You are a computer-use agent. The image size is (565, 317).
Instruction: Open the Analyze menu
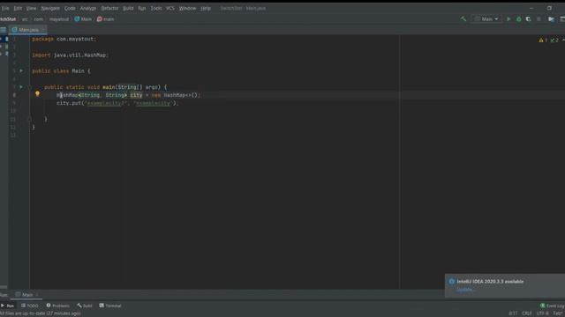click(x=88, y=8)
